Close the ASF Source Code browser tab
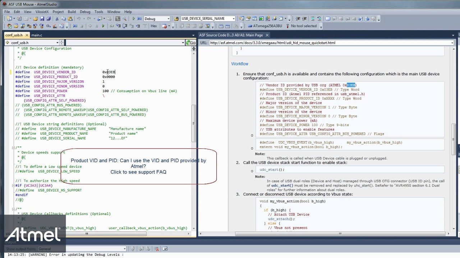This screenshot has height=258, width=460. click(267, 35)
